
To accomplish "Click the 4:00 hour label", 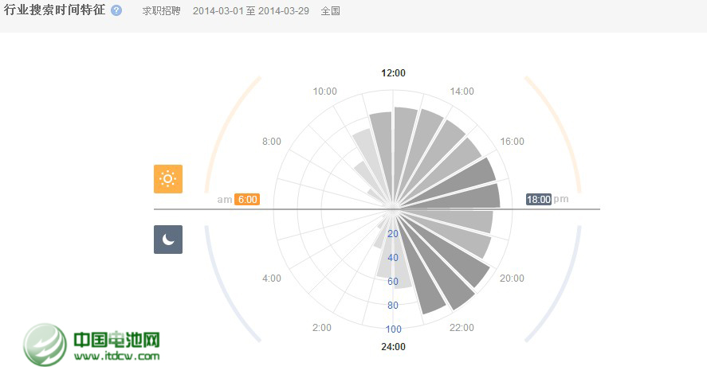I will (x=272, y=279).
